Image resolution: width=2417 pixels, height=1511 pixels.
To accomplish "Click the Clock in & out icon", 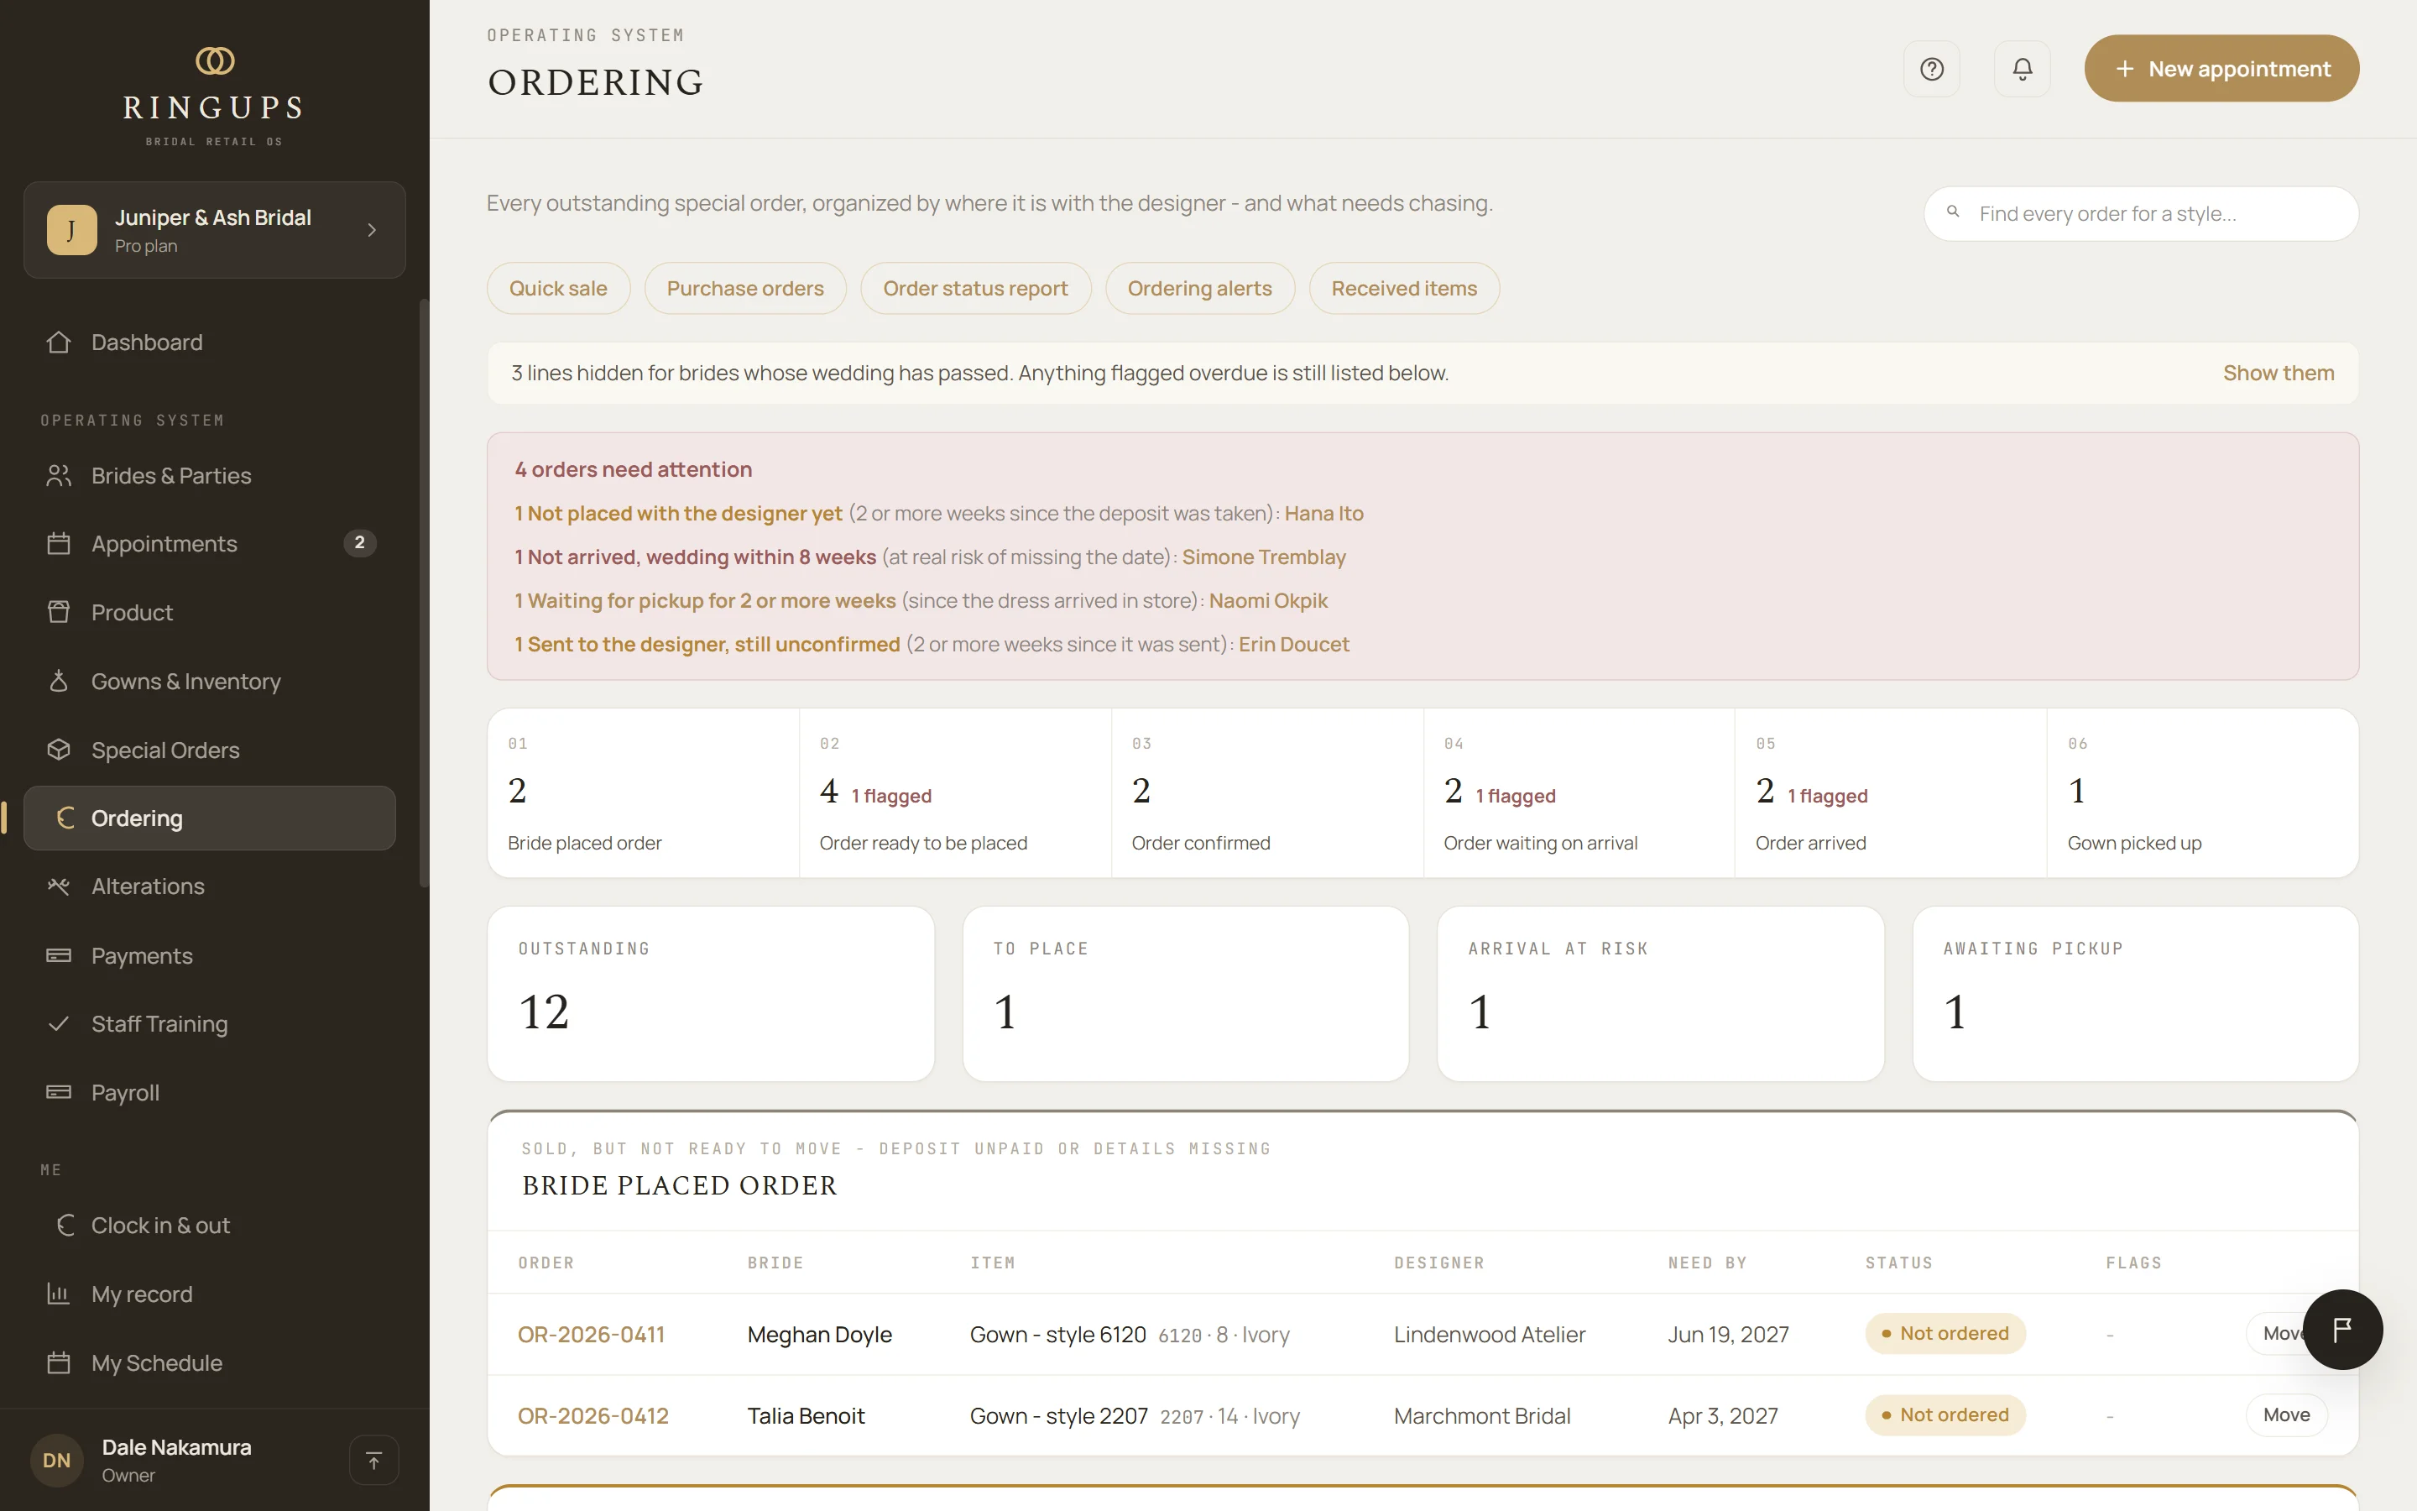I will tap(65, 1226).
